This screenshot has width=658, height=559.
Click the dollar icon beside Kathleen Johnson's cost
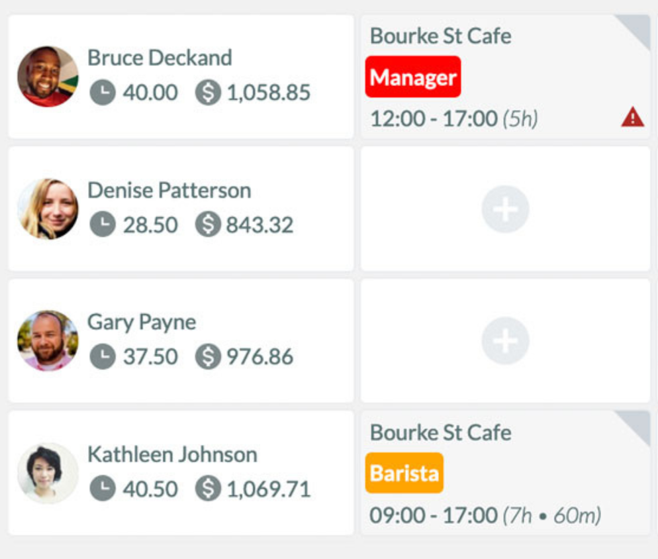207,489
